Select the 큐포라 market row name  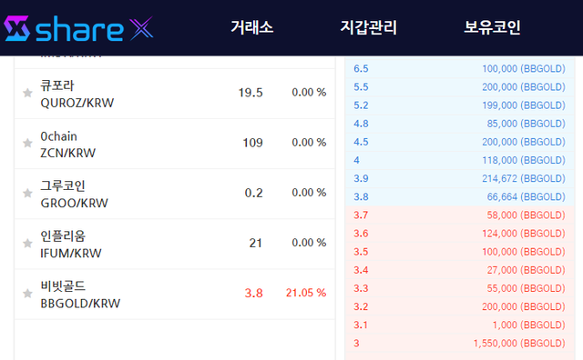(x=57, y=85)
